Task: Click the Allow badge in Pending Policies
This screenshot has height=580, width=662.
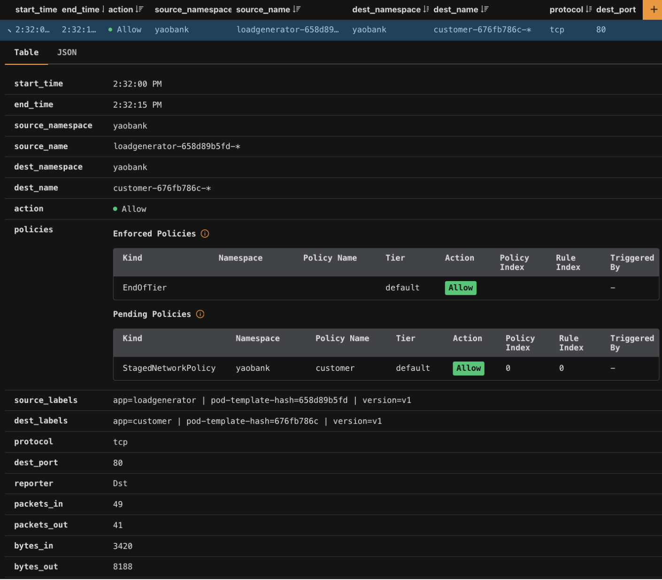Action: click(x=469, y=368)
